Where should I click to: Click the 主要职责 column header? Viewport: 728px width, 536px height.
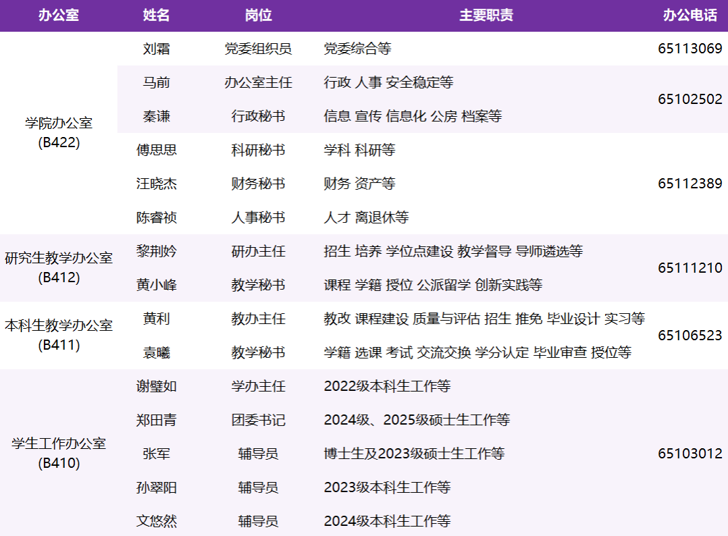(x=486, y=16)
